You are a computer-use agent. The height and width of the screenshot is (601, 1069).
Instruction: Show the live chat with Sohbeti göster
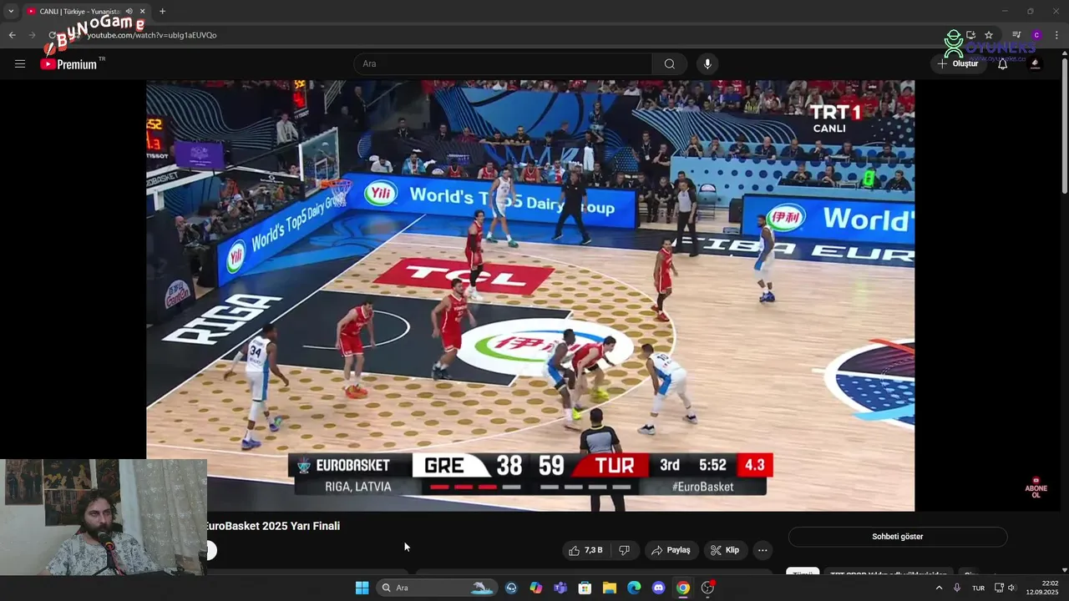[898, 537]
